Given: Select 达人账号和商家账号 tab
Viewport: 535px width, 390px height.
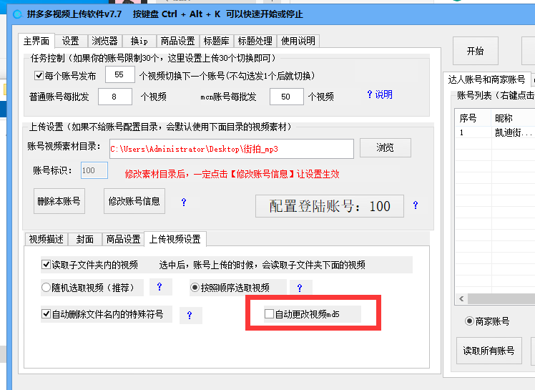Looking at the screenshot, I should point(486,79).
